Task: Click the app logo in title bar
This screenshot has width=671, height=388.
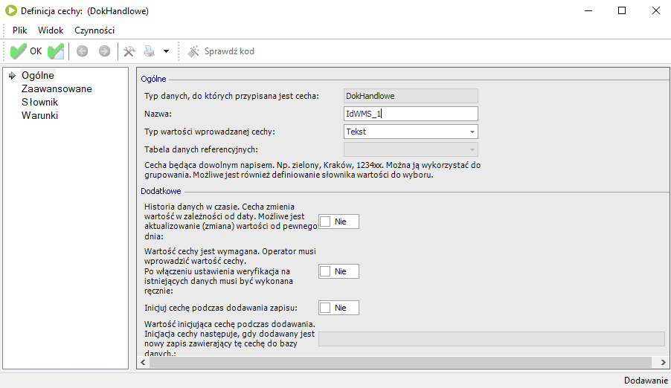Action: click(x=10, y=10)
